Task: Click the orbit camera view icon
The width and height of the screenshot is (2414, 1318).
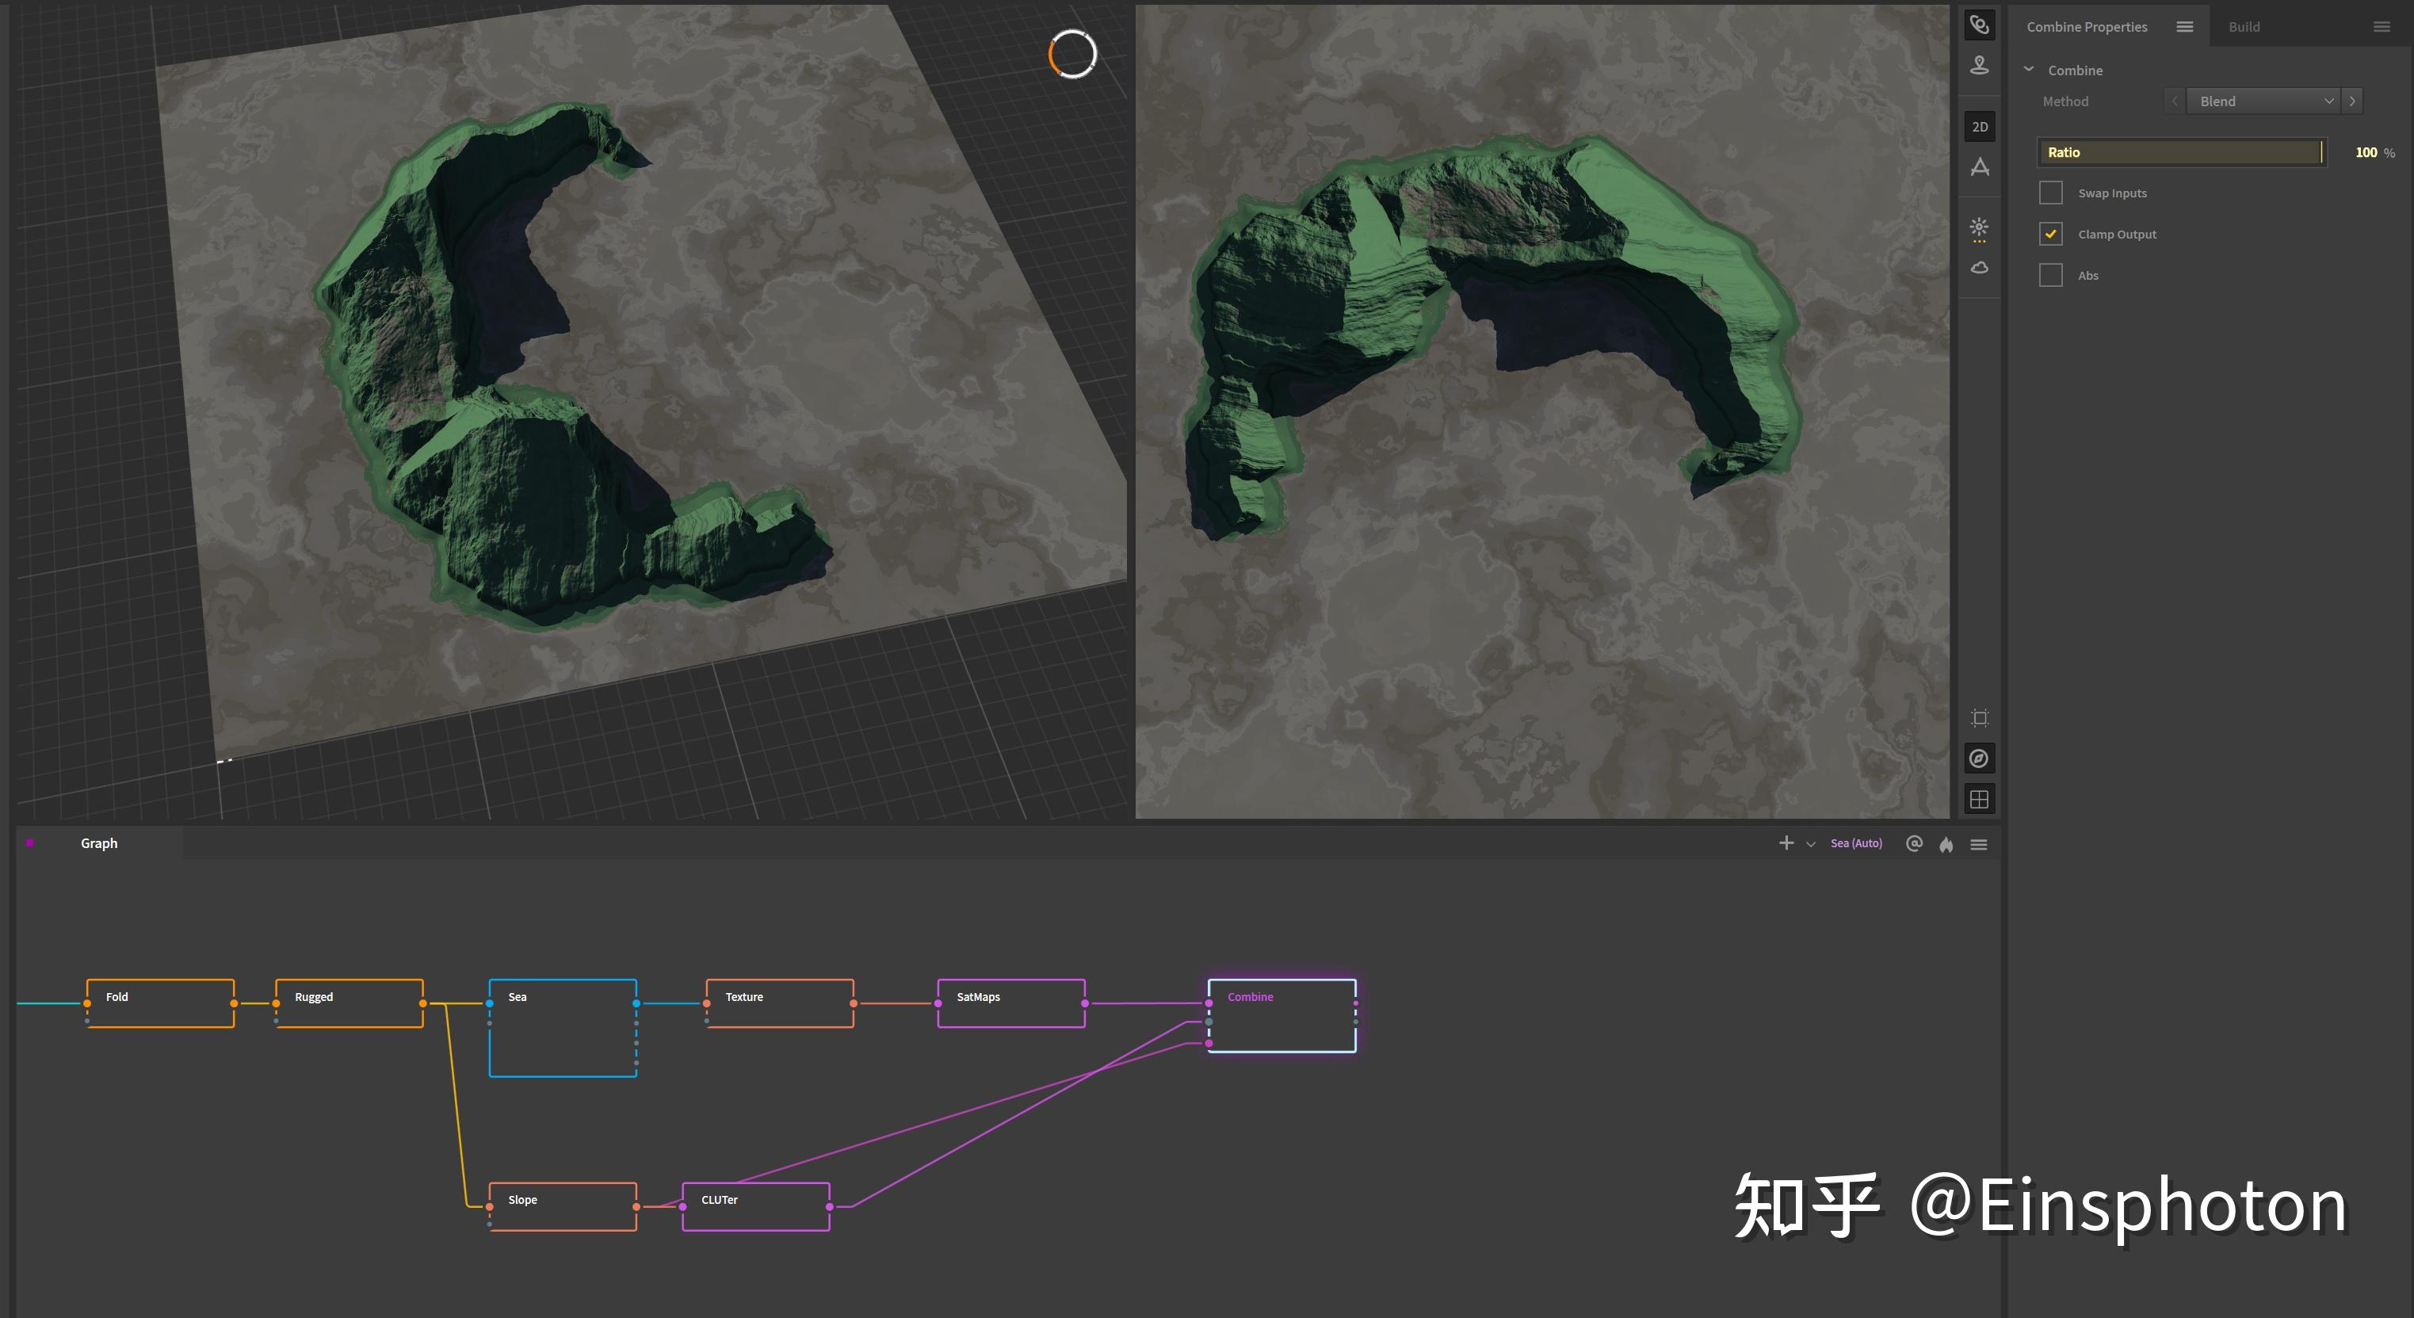Action: [x=1978, y=25]
